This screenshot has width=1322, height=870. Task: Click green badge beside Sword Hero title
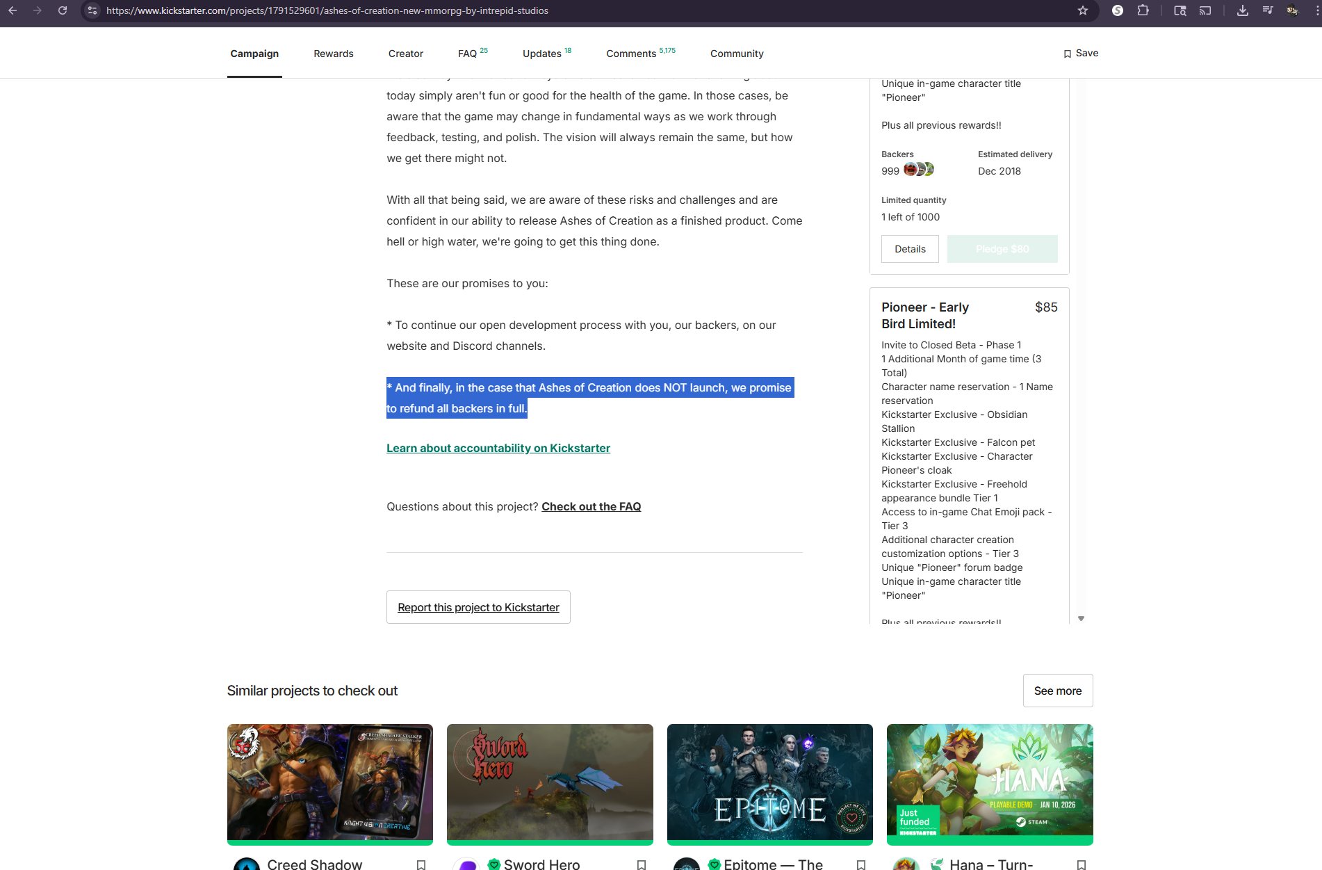pos(494,864)
